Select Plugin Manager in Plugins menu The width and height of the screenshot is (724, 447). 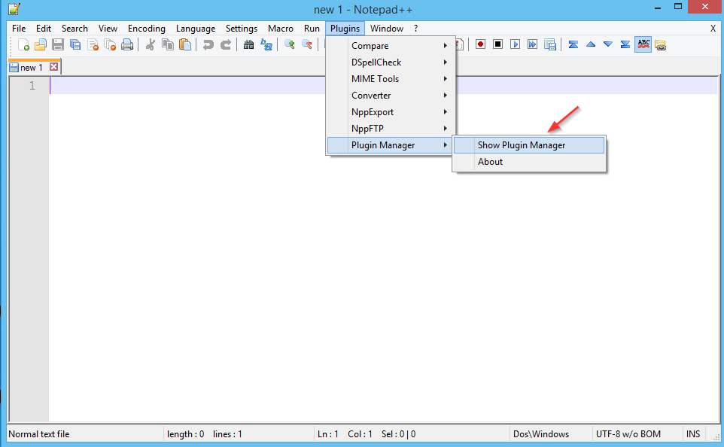[391, 145]
